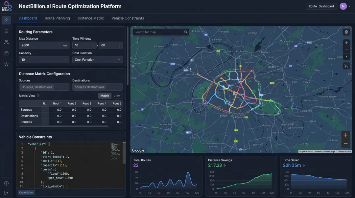This screenshot has height=198, width=355.
Task: Open the Capacity dropdown
Action: click(44, 60)
